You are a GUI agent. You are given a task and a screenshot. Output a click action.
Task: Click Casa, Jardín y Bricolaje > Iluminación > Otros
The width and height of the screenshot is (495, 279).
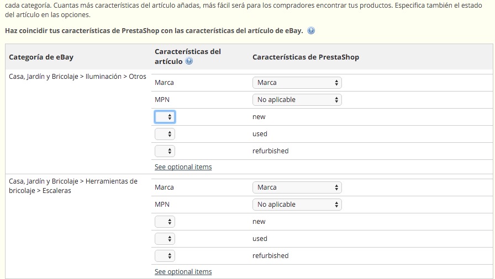(x=77, y=77)
